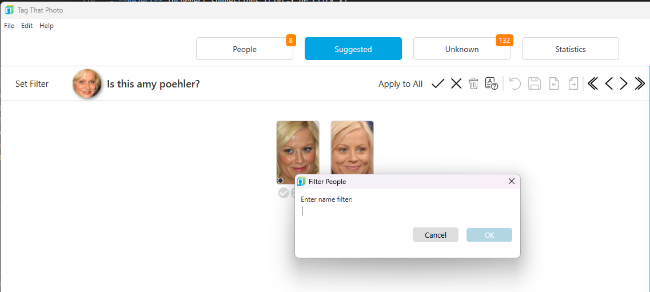This screenshot has height=292, width=650.
Task: Confirm all suggestions with the checkmark icon
Action: click(438, 83)
